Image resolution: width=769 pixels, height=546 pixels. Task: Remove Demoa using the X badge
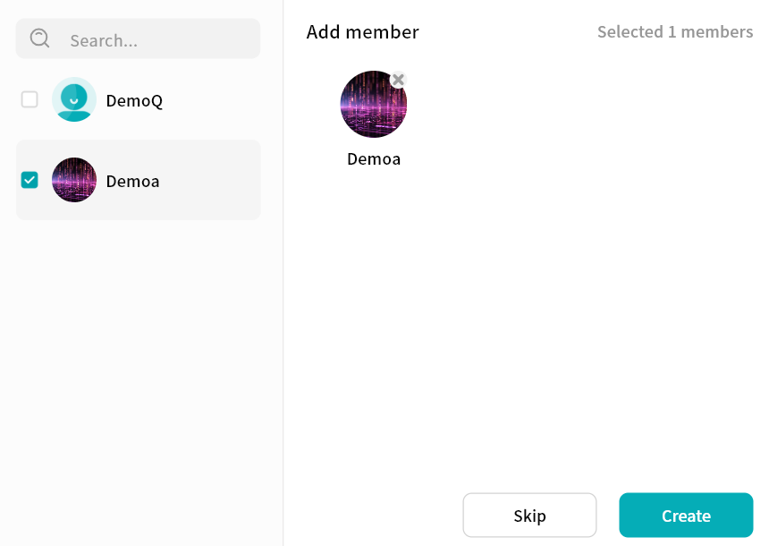coord(399,80)
